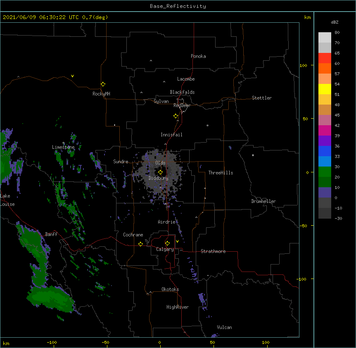This screenshot has height=348, width=356.
Task: Click the Didsbury label
Action: coord(159,178)
